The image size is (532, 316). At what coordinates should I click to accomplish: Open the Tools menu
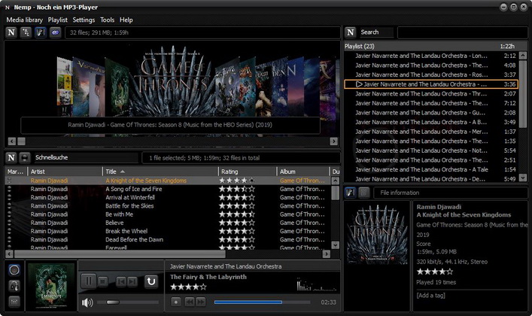pos(108,20)
